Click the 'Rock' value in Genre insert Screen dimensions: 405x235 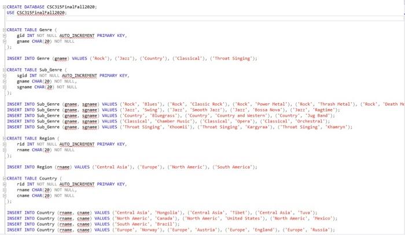click(x=100, y=58)
